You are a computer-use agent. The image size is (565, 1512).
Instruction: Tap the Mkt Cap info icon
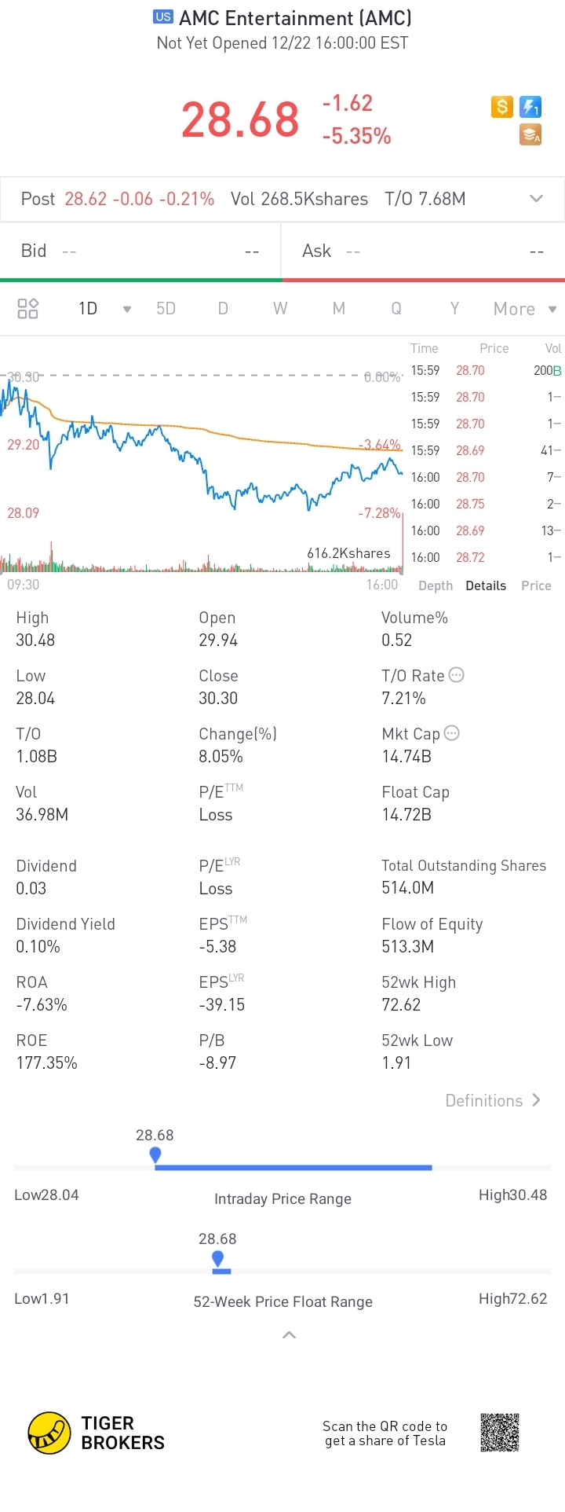[451, 733]
